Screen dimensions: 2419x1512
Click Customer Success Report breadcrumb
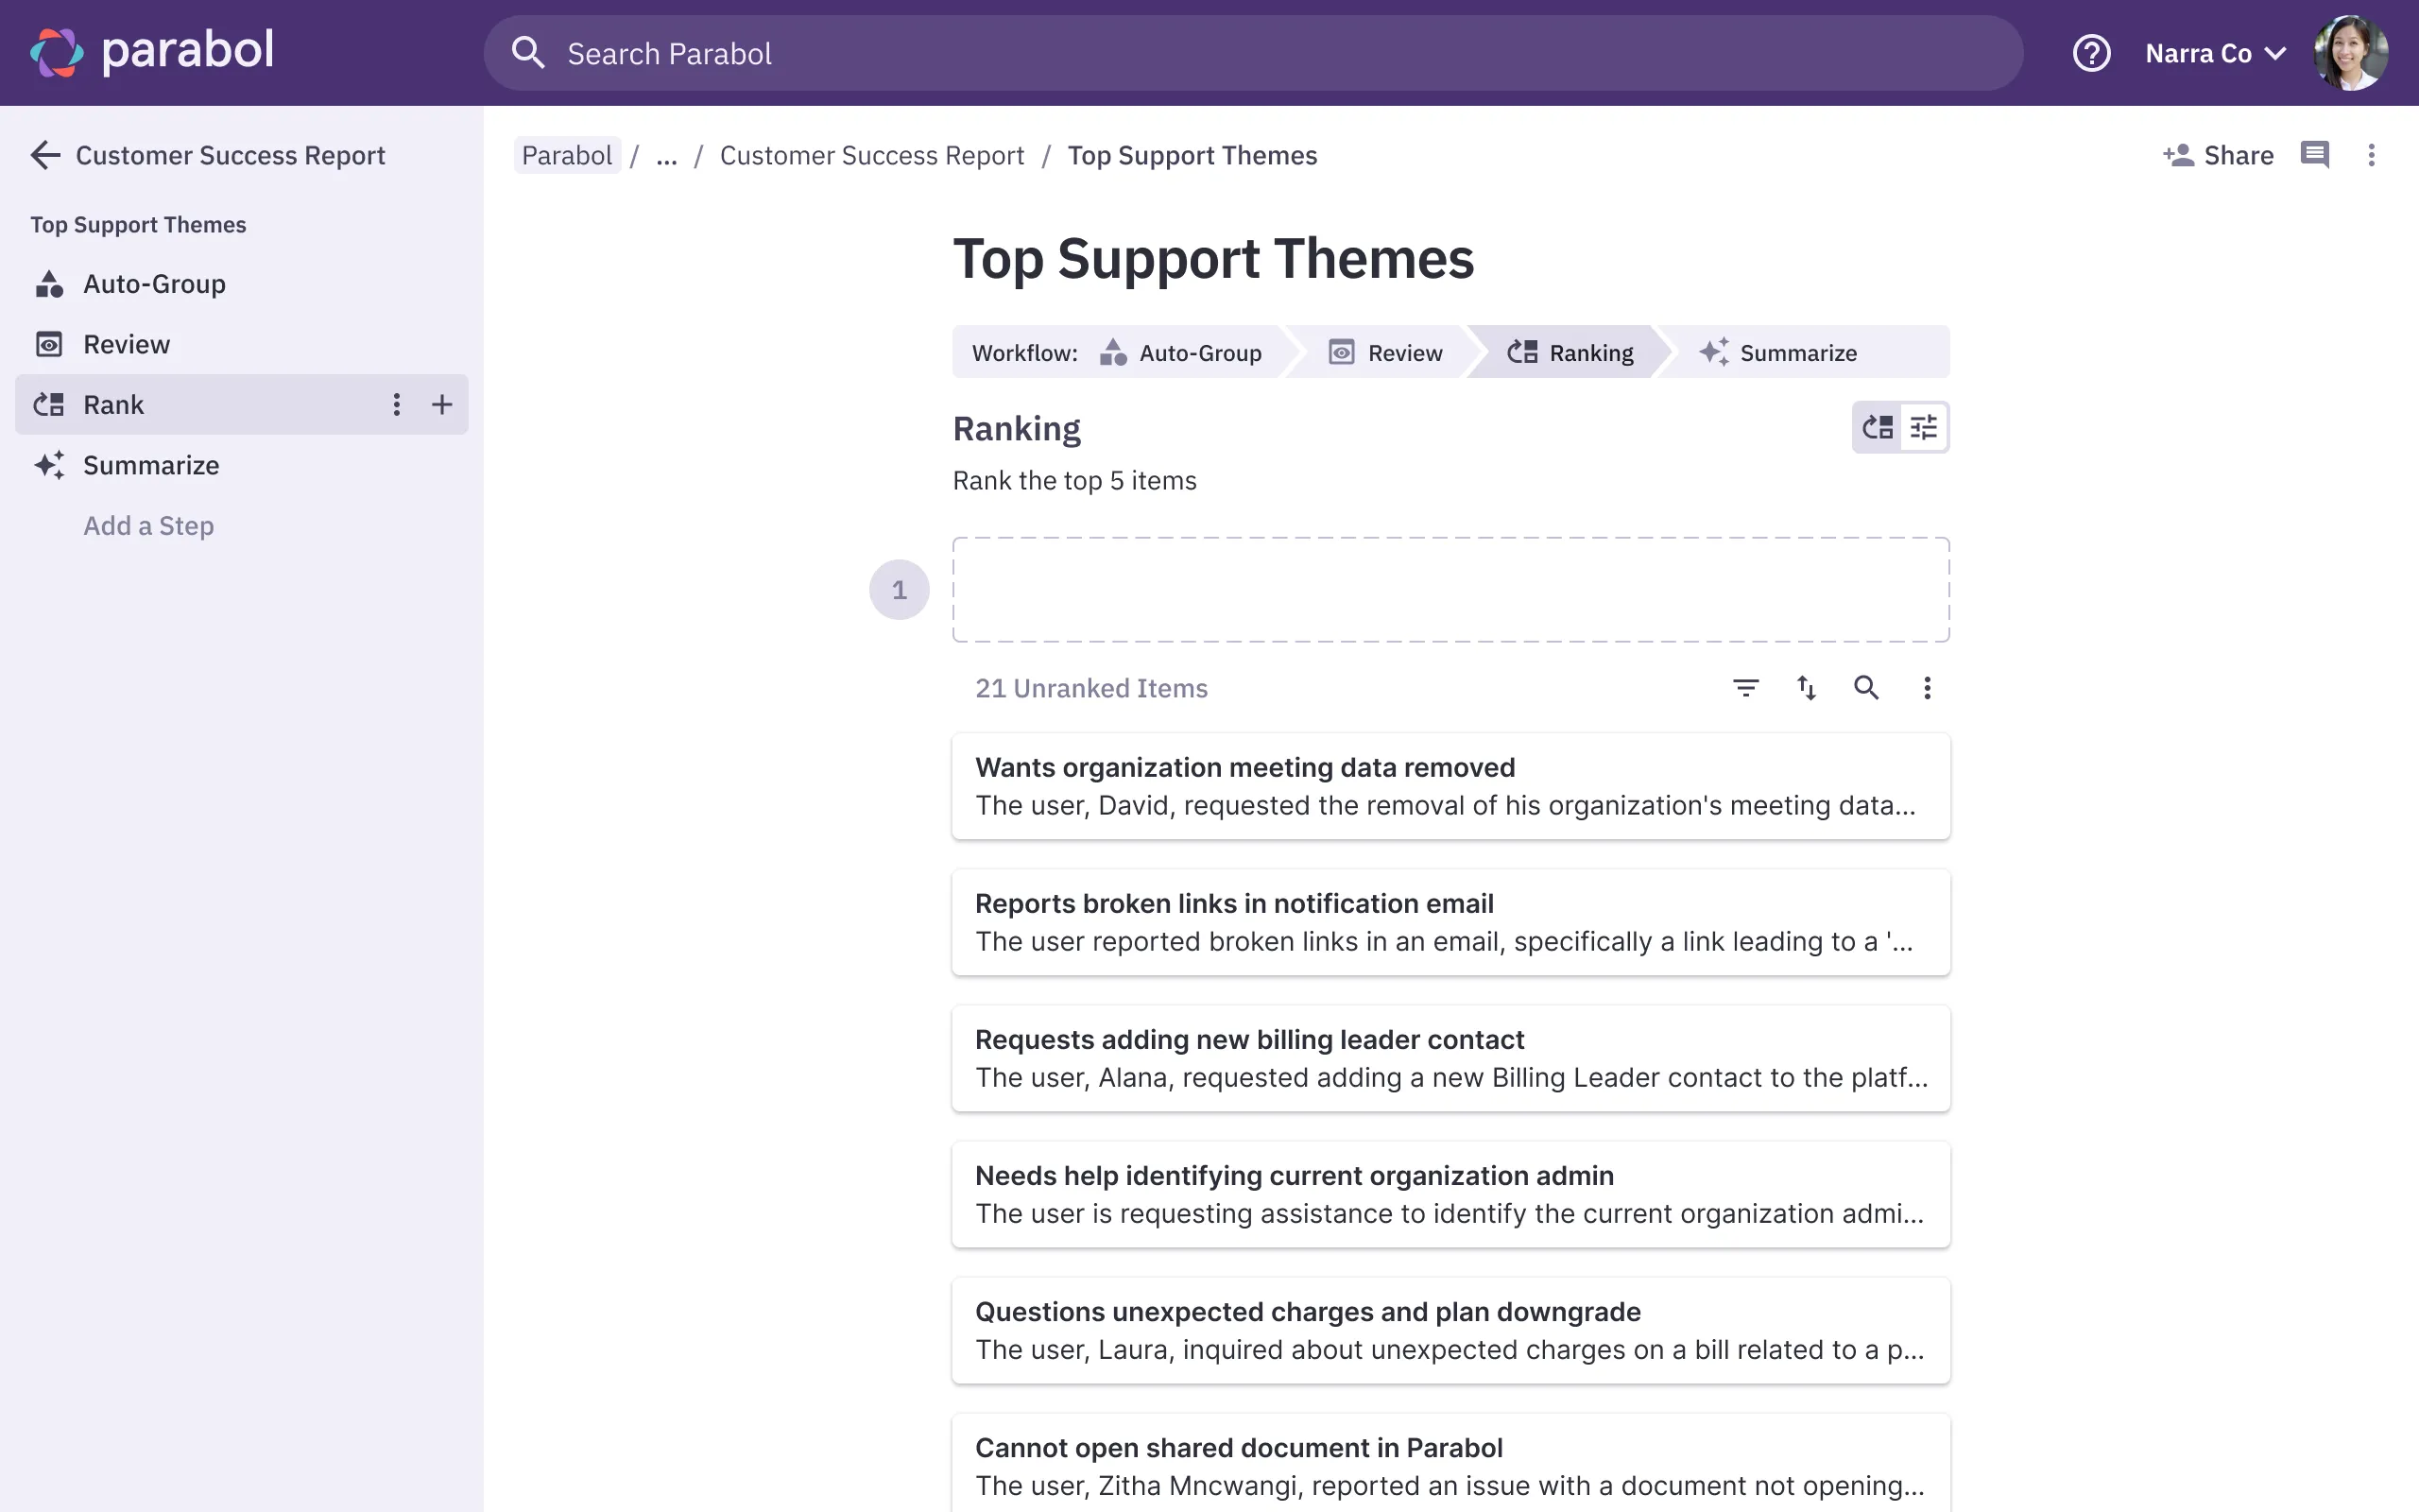871,155
